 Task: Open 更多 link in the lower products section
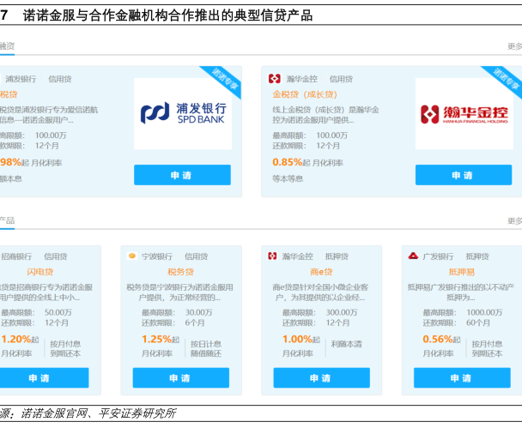click(513, 221)
